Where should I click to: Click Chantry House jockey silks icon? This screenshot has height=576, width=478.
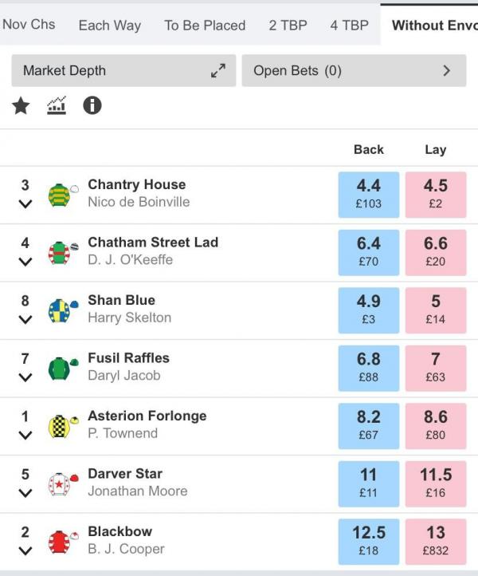pos(63,195)
